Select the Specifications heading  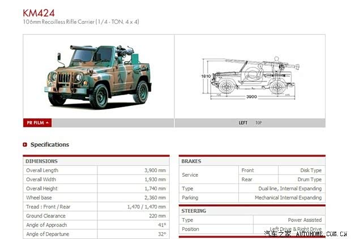click(x=49, y=144)
